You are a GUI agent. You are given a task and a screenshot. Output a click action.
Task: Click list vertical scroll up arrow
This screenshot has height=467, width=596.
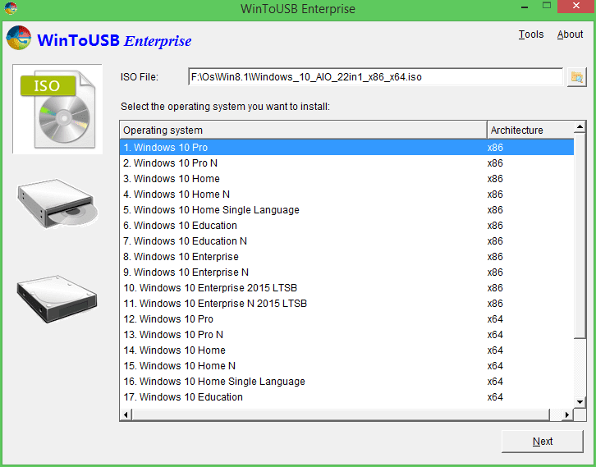click(580, 127)
